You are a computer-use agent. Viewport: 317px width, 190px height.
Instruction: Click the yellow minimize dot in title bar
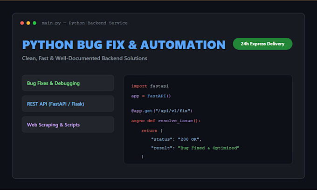28,23
